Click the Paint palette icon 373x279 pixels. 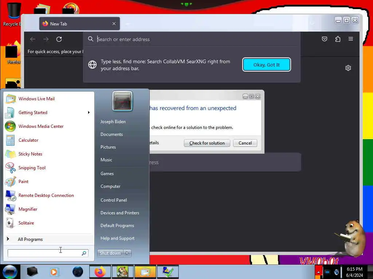pos(11,182)
